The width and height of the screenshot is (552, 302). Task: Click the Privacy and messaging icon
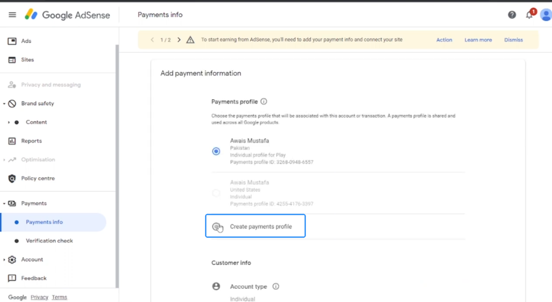12,85
